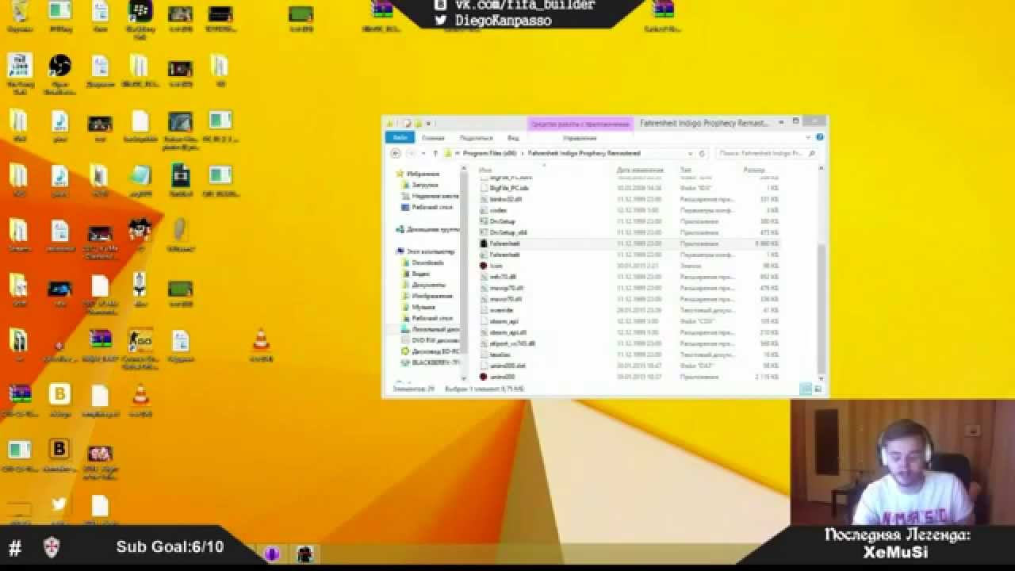This screenshot has width=1015, height=571.
Task: Open the Файл ribbon tab
Action: click(399, 137)
